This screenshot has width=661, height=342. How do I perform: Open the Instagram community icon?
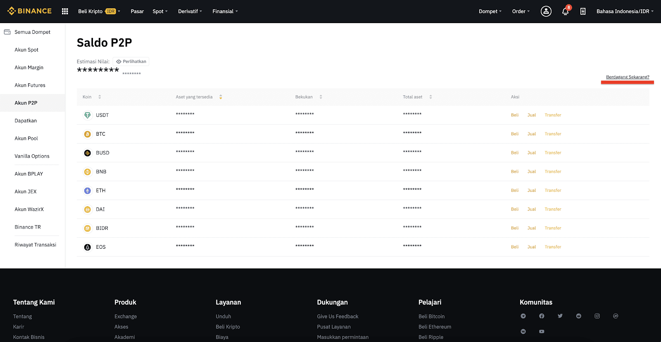click(597, 316)
